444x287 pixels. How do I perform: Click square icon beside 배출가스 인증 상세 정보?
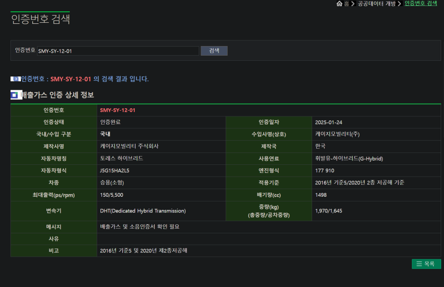16,95
